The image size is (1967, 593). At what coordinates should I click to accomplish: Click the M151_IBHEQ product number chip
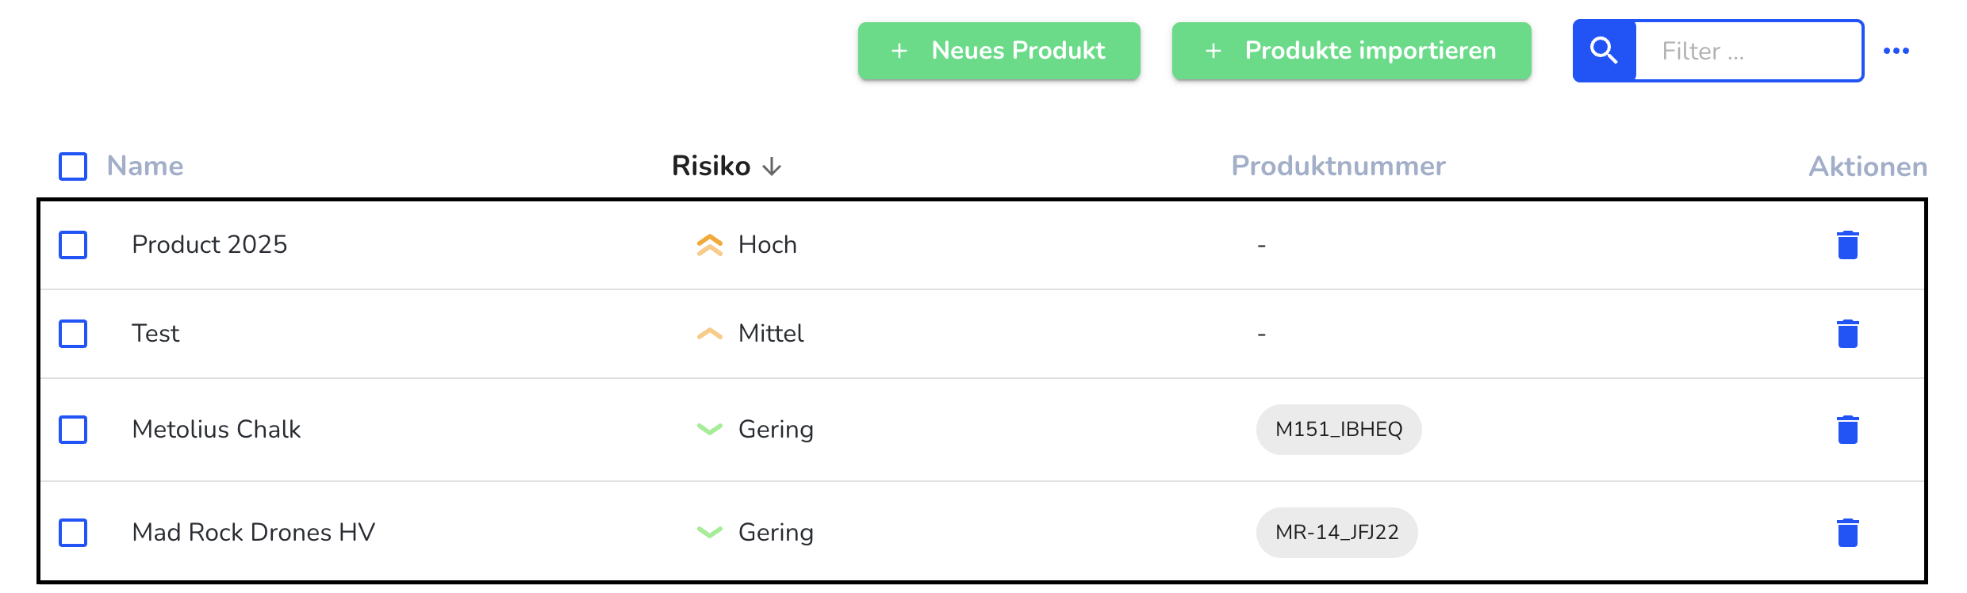click(x=1339, y=430)
